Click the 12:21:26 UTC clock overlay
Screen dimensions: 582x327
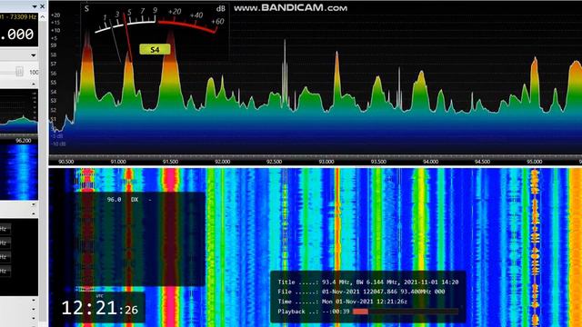click(x=99, y=308)
